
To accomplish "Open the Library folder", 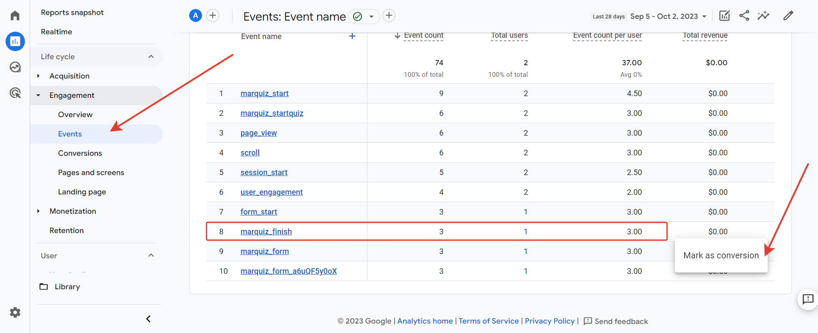I will [x=60, y=287].
